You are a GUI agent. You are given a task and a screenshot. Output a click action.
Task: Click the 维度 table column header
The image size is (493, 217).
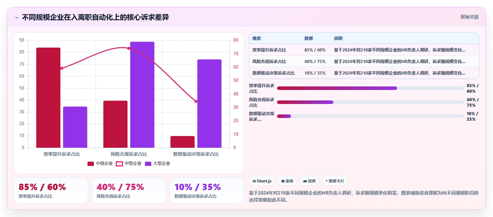click(257, 38)
